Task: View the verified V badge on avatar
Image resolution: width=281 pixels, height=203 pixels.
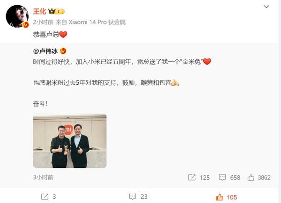Action: coord(26,25)
